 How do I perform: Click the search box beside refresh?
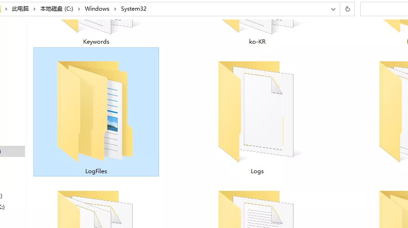pos(384,9)
